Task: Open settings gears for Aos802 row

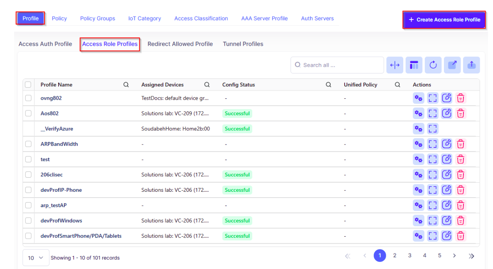Action: pyautogui.click(x=418, y=113)
